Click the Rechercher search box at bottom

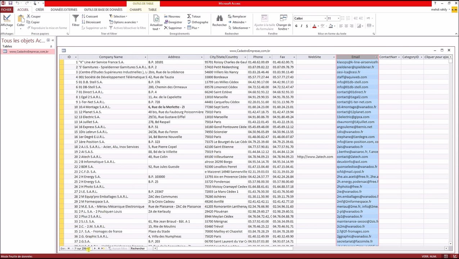coord(139,249)
